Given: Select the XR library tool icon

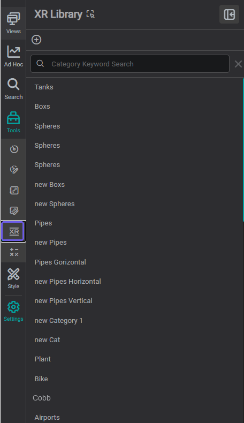Looking at the screenshot, I should pyautogui.click(x=13, y=231).
